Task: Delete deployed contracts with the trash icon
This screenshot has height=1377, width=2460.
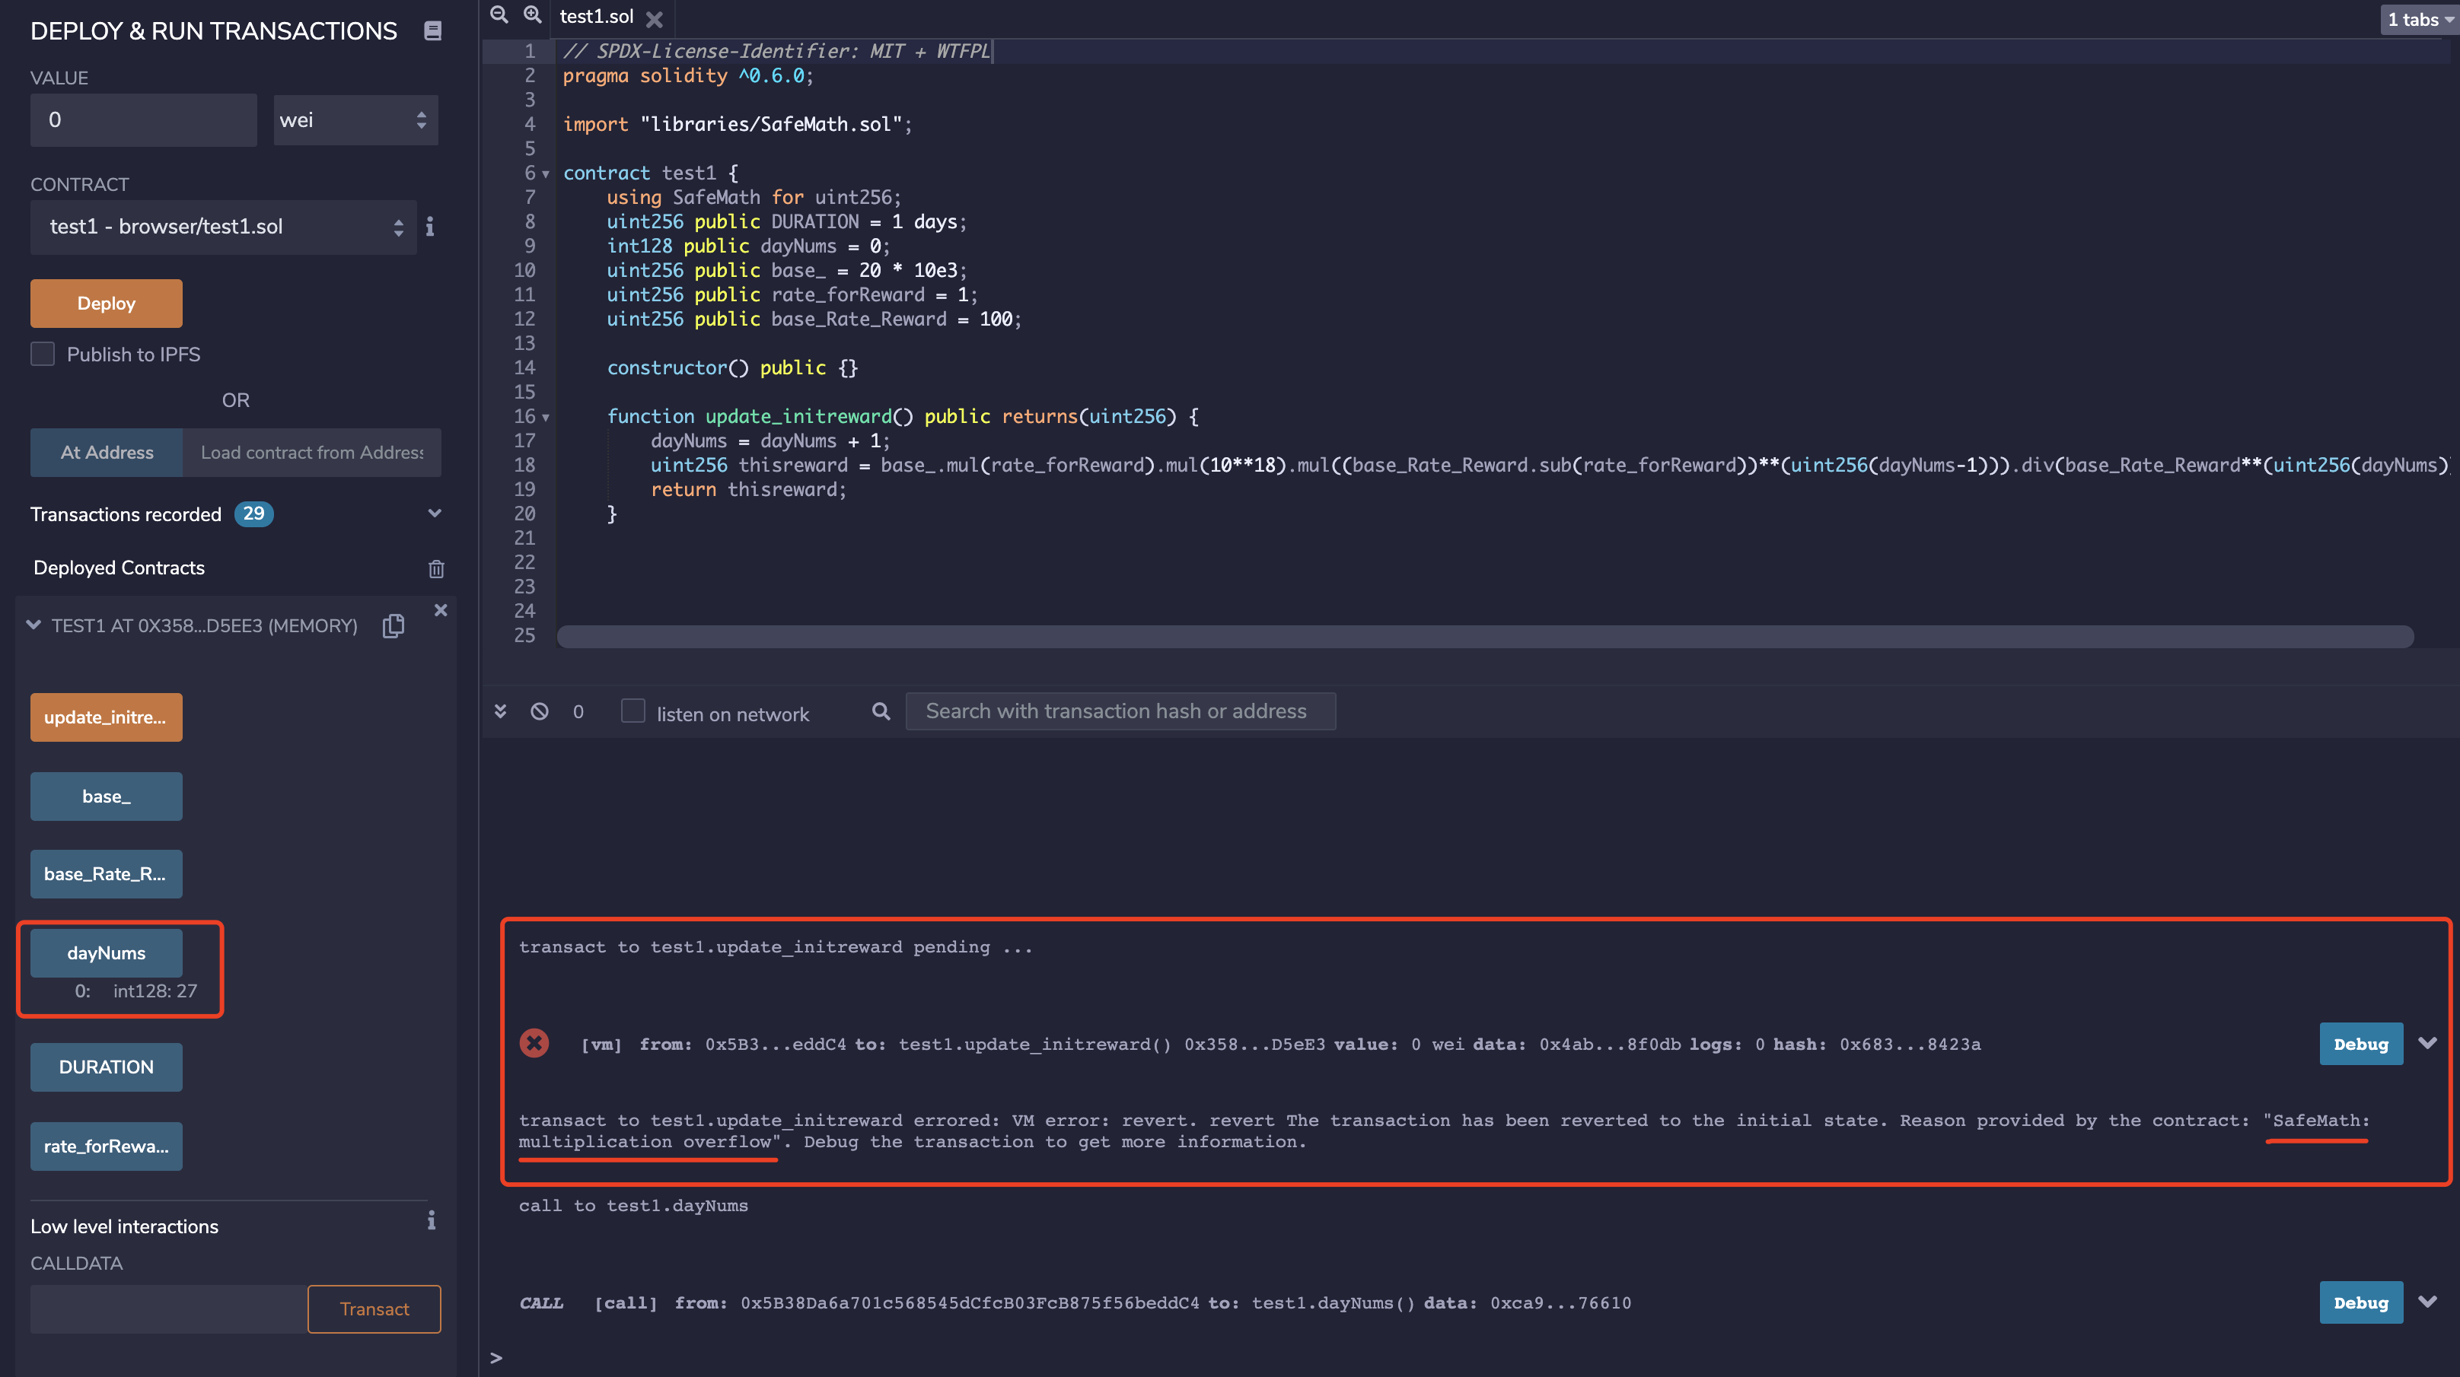Action: (x=436, y=569)
